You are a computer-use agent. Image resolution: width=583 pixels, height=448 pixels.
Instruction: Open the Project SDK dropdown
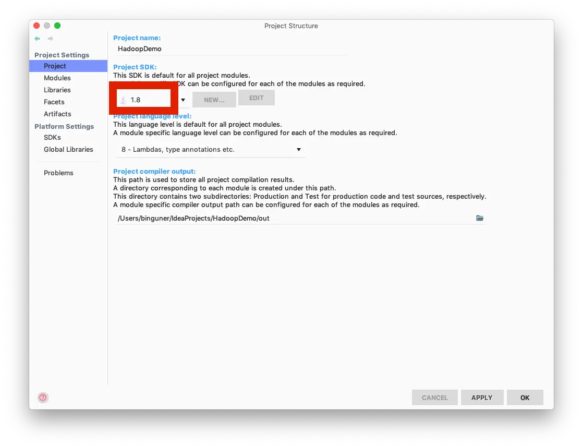[x=183, y=99]
